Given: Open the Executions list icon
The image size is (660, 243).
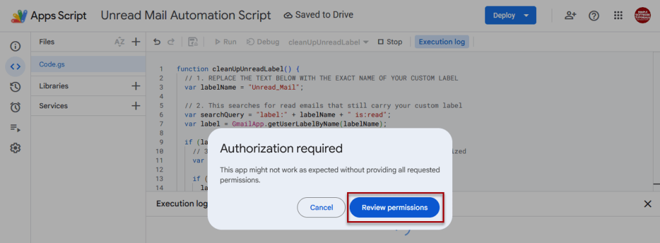Looking at the screenshot, I should click(x=15, y=128).
